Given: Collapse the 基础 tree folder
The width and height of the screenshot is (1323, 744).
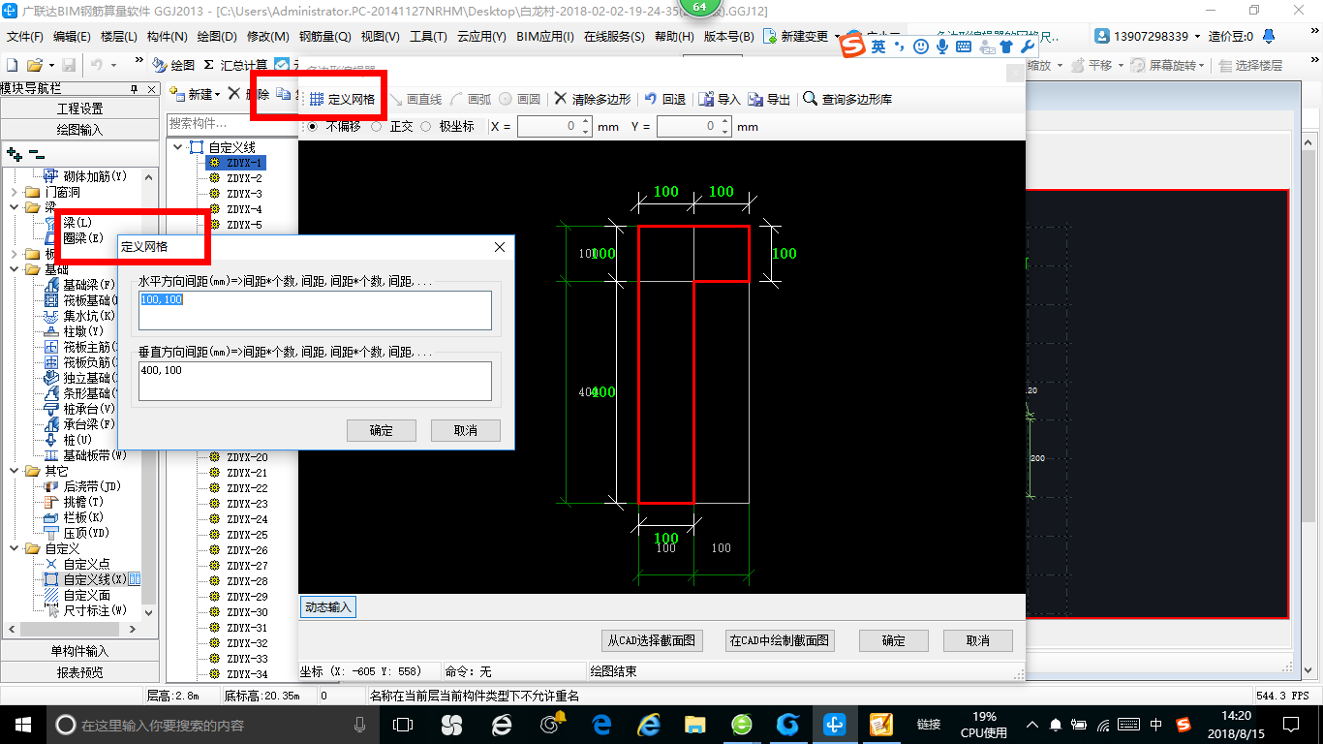Looking at the screenshot, I should 15,269.
